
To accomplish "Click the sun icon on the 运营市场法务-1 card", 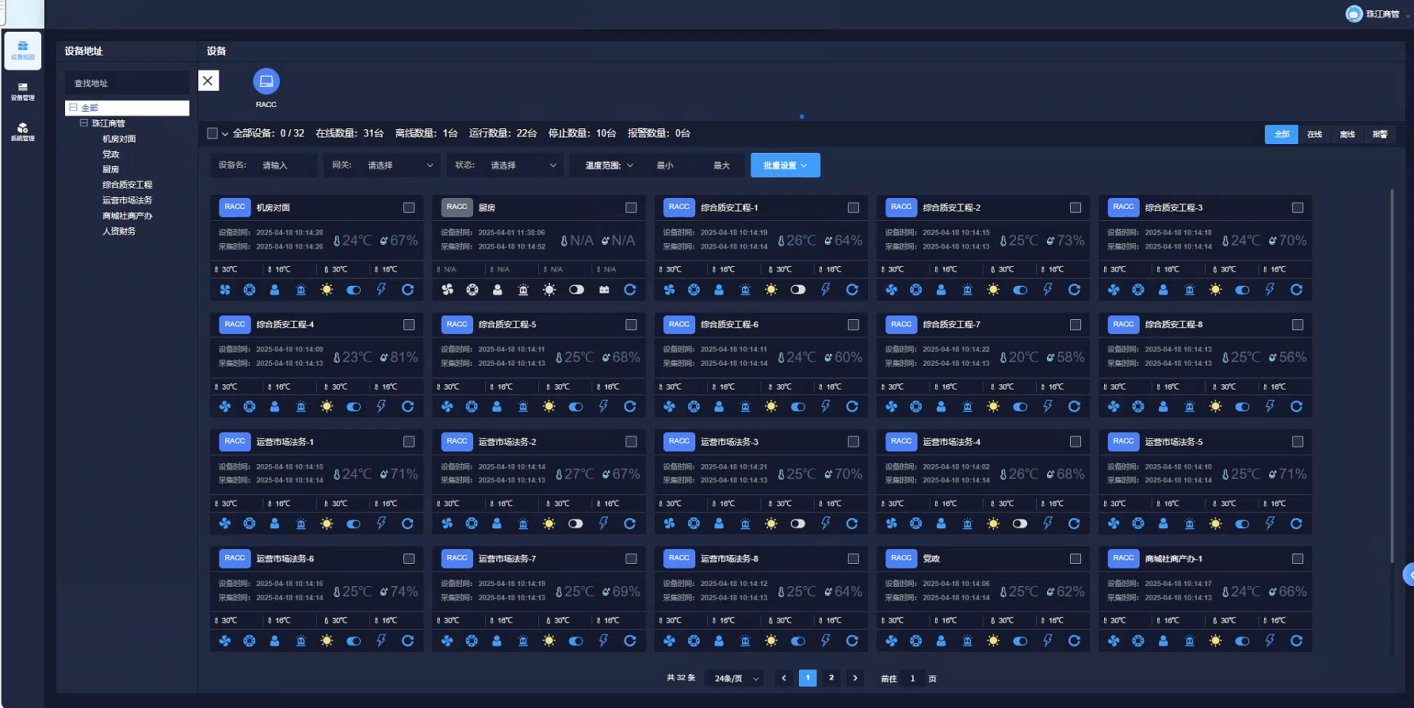I will pyautogui.click(x=327, y=524).
